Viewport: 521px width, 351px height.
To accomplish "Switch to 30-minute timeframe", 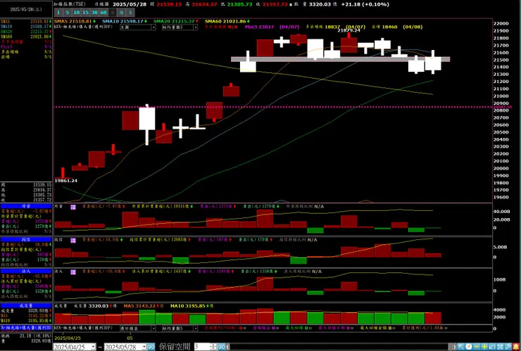I will click(94, 13).
